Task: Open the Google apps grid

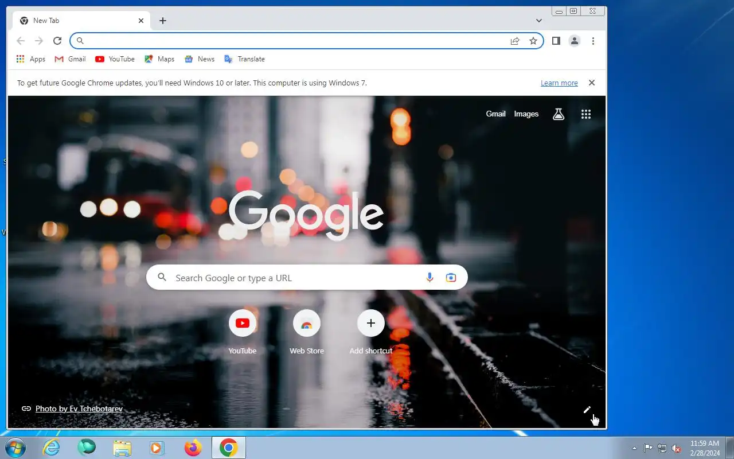Action: (x=586, y=114)
